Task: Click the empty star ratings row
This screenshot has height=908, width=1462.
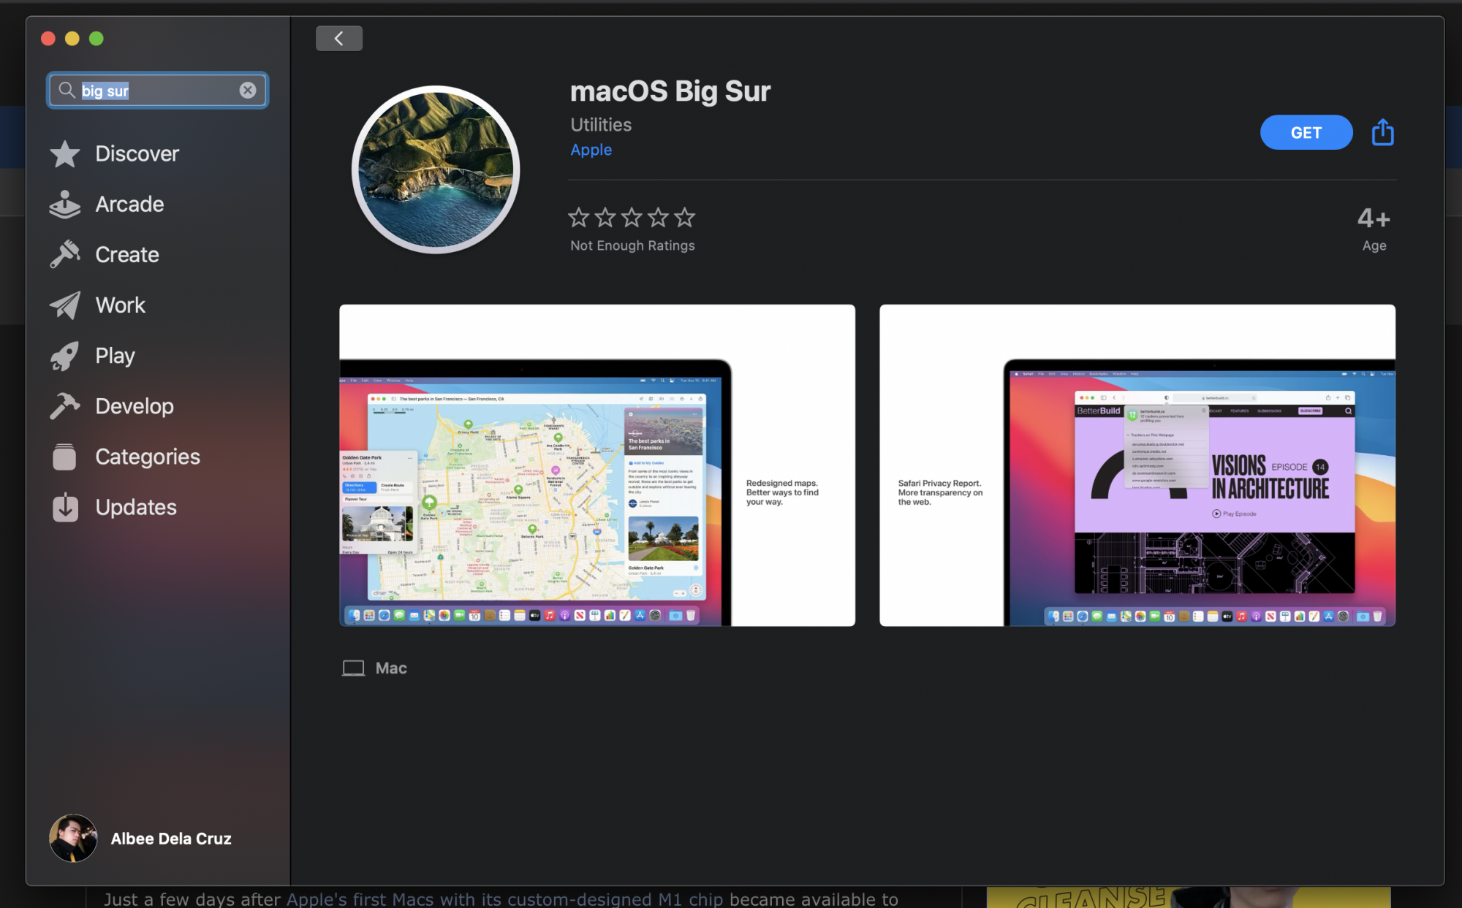Action: pos(632,217)
